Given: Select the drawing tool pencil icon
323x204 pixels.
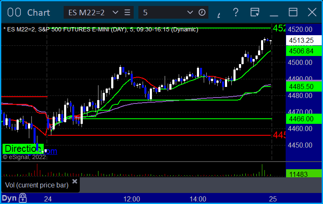Looking at the screenshot, I should [219, 15].
